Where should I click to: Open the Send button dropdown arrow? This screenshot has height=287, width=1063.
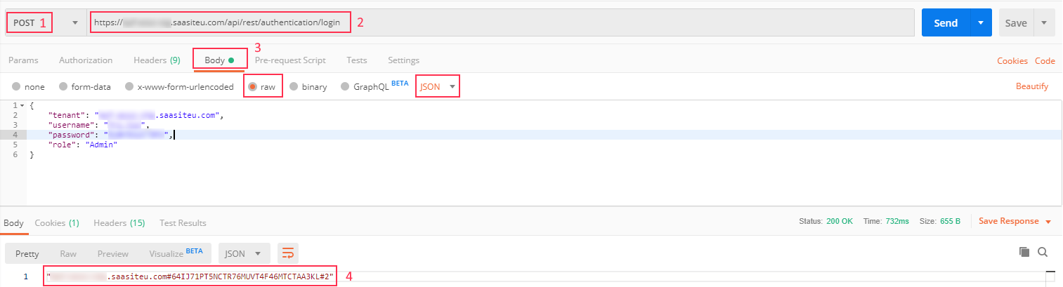pyautogui.click(x=980, y=23)
